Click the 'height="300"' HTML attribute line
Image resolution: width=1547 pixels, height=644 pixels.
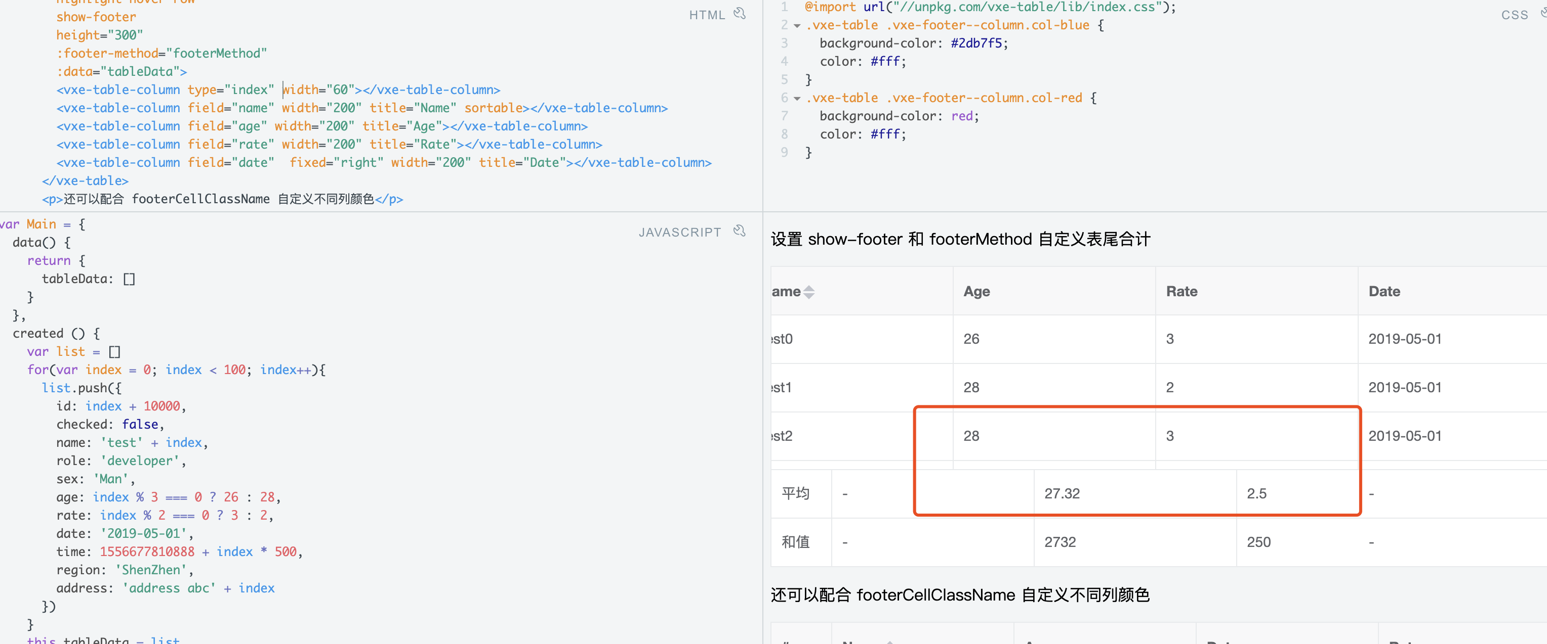[100, 35]
